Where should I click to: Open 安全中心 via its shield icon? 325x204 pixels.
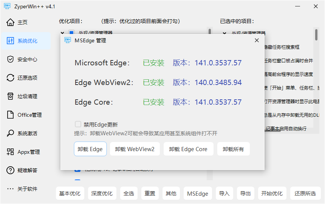tap(11, 59)
